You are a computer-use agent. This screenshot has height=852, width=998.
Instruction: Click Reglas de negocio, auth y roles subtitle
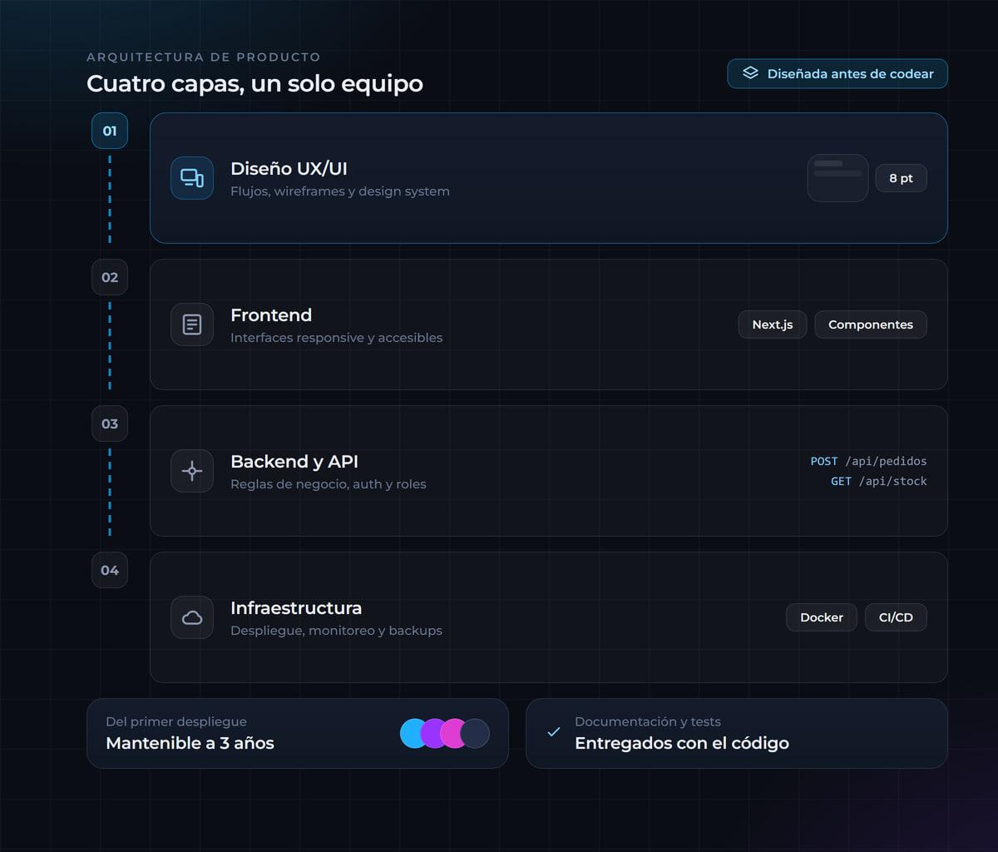click(329, 484)
